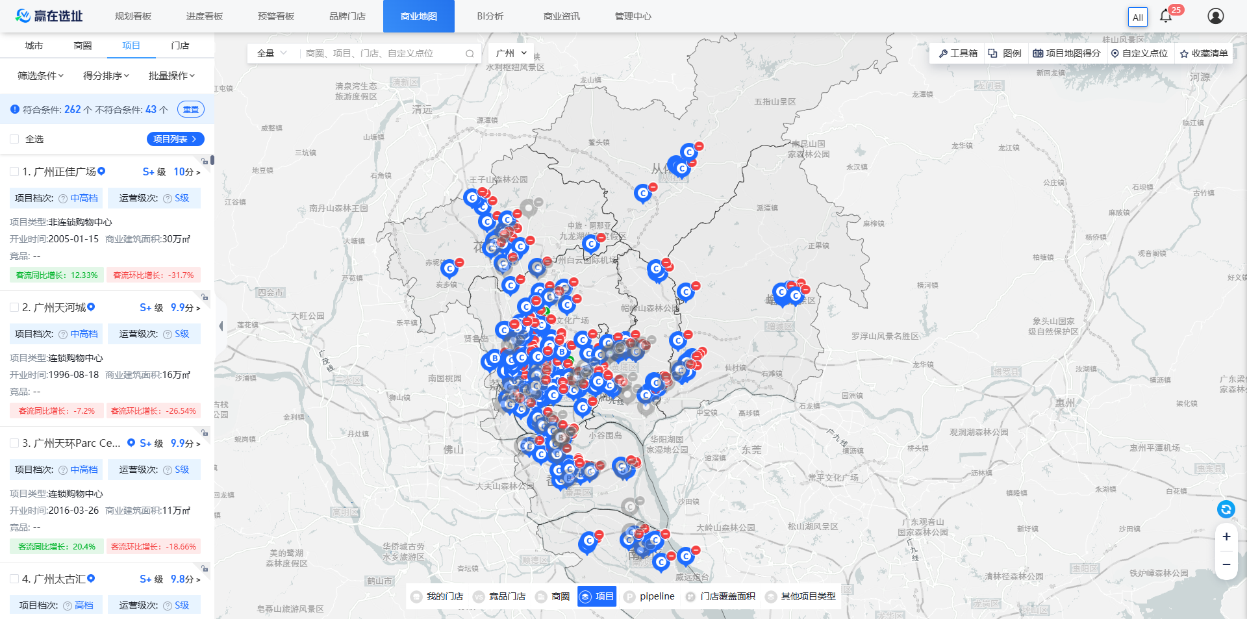Locate 广州太古汇 using its pin icon
The width and height of the screenshot is (1247, 619).
pos(91,579)
